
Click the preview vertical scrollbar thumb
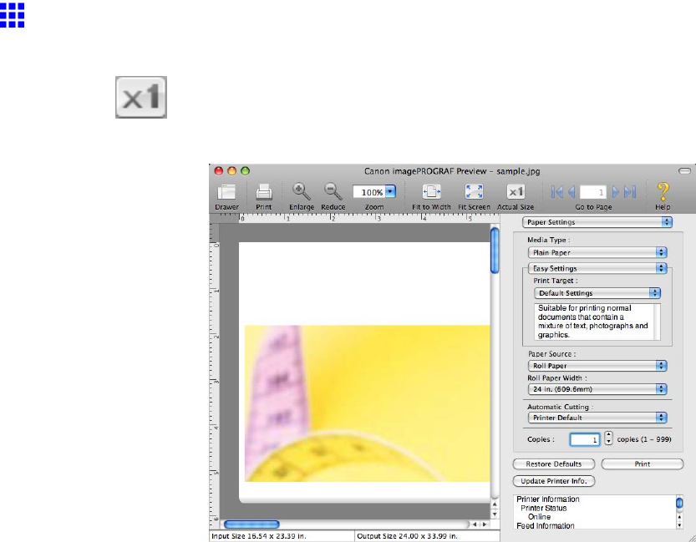coord(495,251)
